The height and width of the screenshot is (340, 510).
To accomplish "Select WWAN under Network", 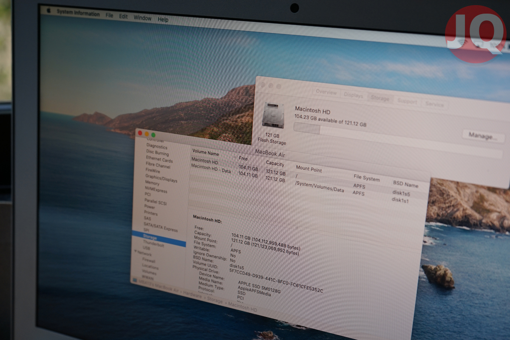I will (148, 277).
